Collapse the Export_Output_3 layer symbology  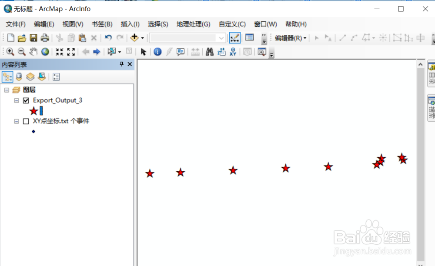pyautogui.click(x=17, y=100)
